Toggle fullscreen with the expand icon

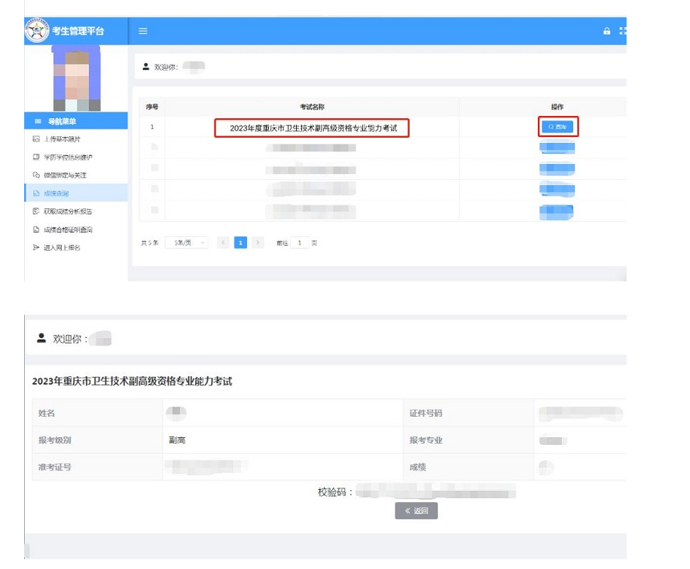622,31
